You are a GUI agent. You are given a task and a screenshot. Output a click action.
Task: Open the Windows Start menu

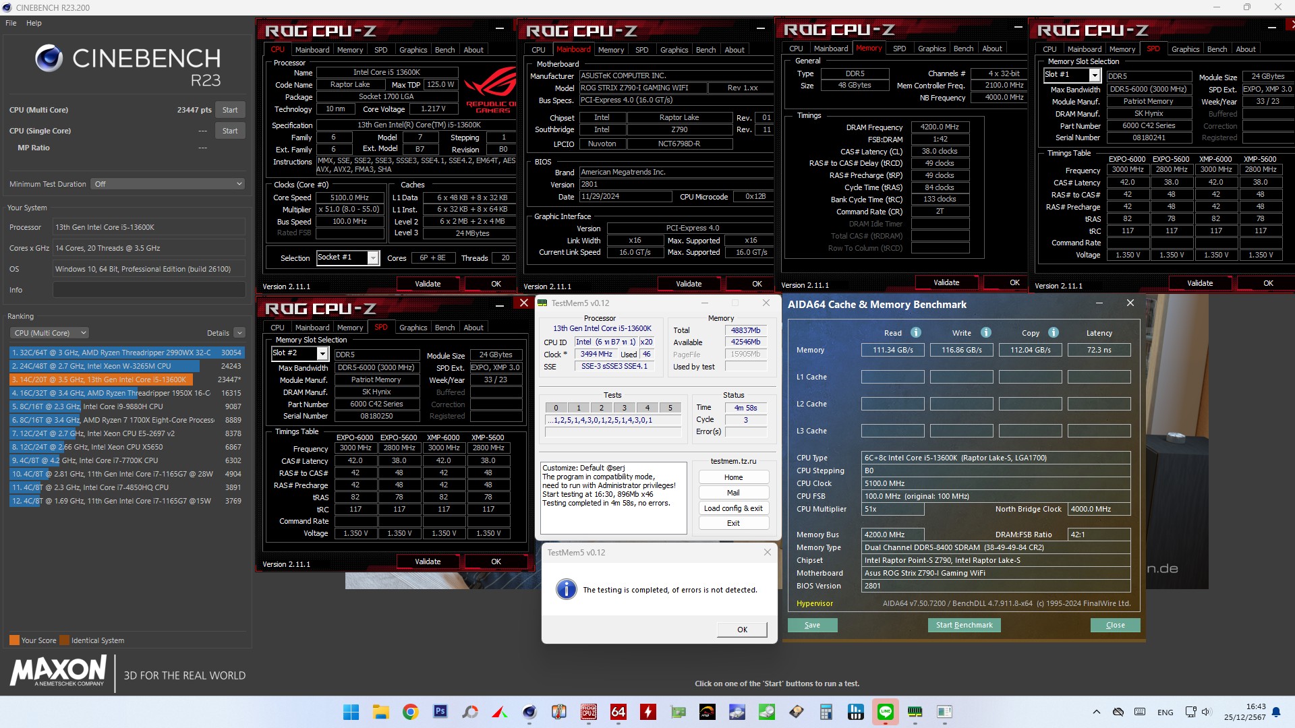(x=351, y=712)
